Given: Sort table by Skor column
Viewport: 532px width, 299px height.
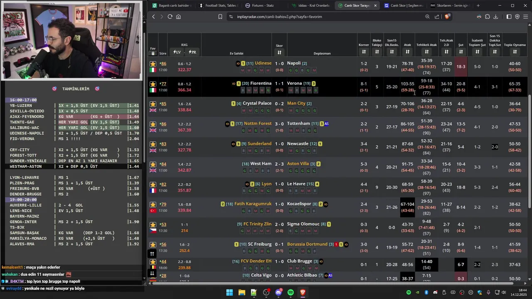Looking at the screenshot, I should (x=279, y=52).
